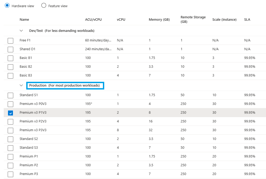266x179 pixels.
Task: Click the Name column header
Action: (24, 20)
